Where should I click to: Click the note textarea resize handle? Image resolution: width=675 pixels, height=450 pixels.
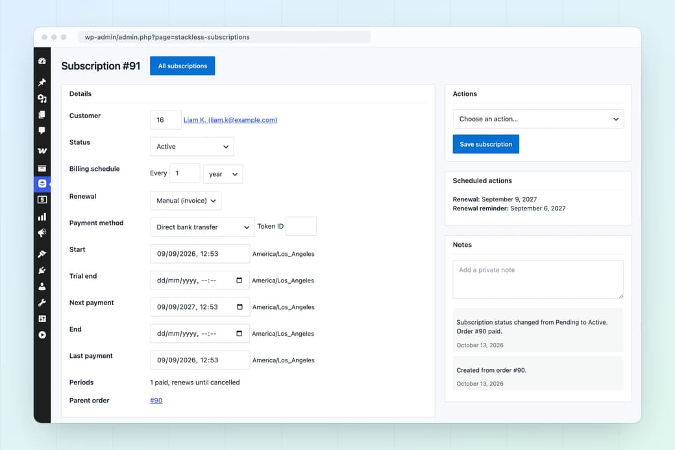[620, 296]
